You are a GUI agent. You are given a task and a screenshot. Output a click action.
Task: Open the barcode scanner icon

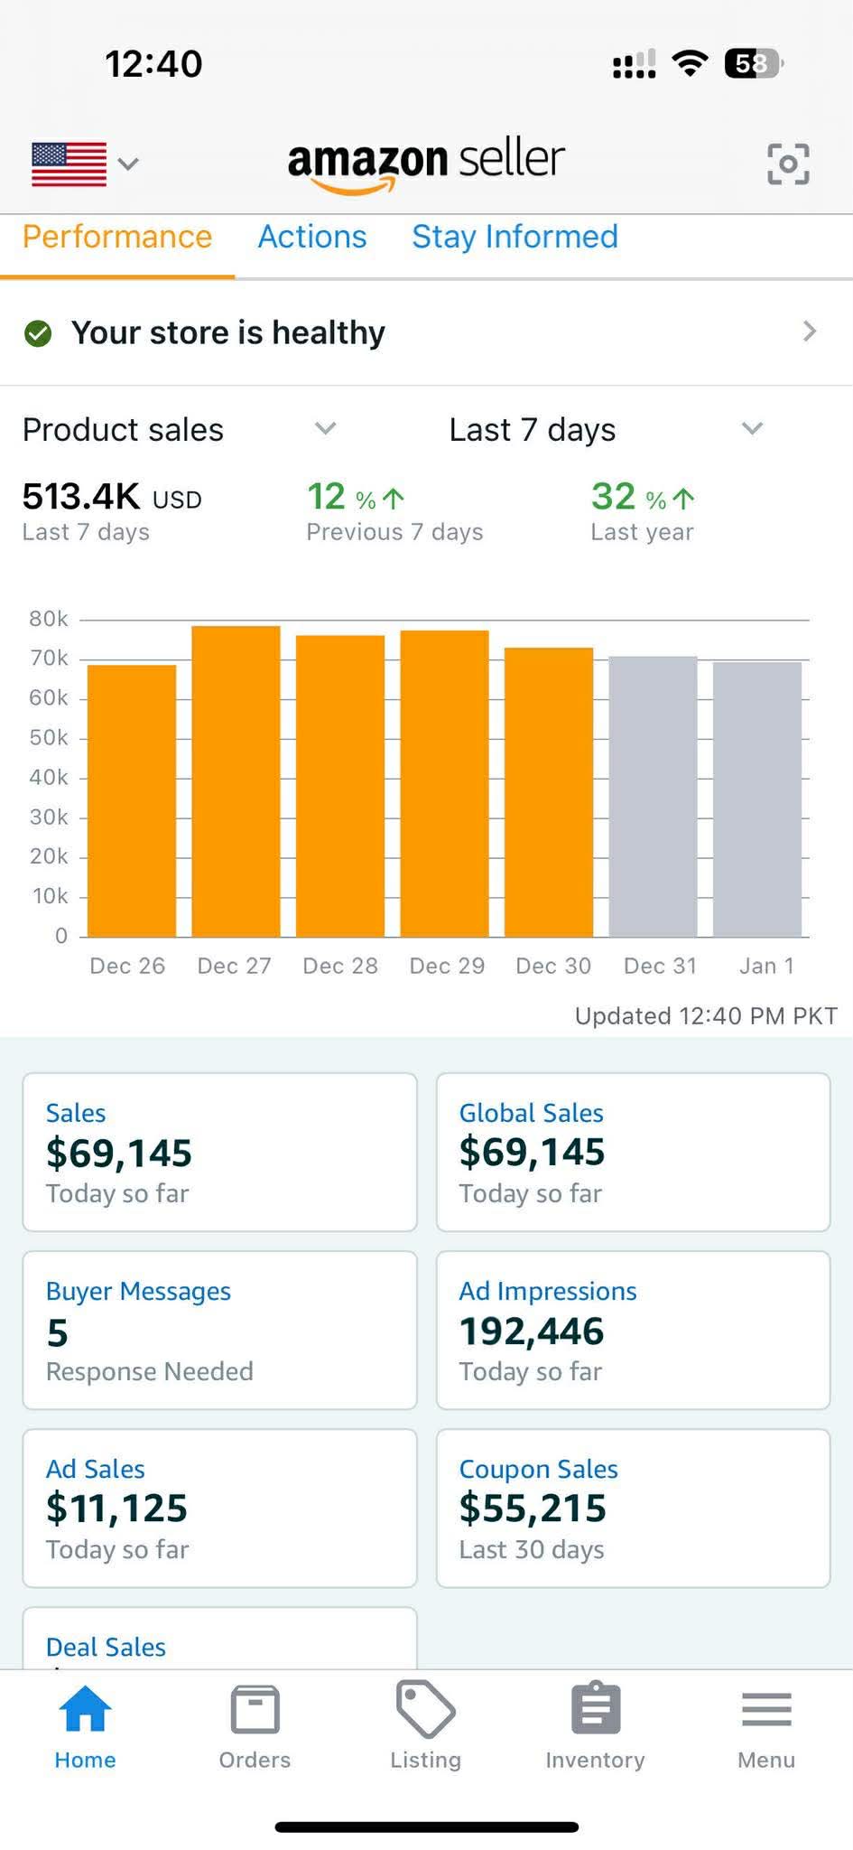789,163
